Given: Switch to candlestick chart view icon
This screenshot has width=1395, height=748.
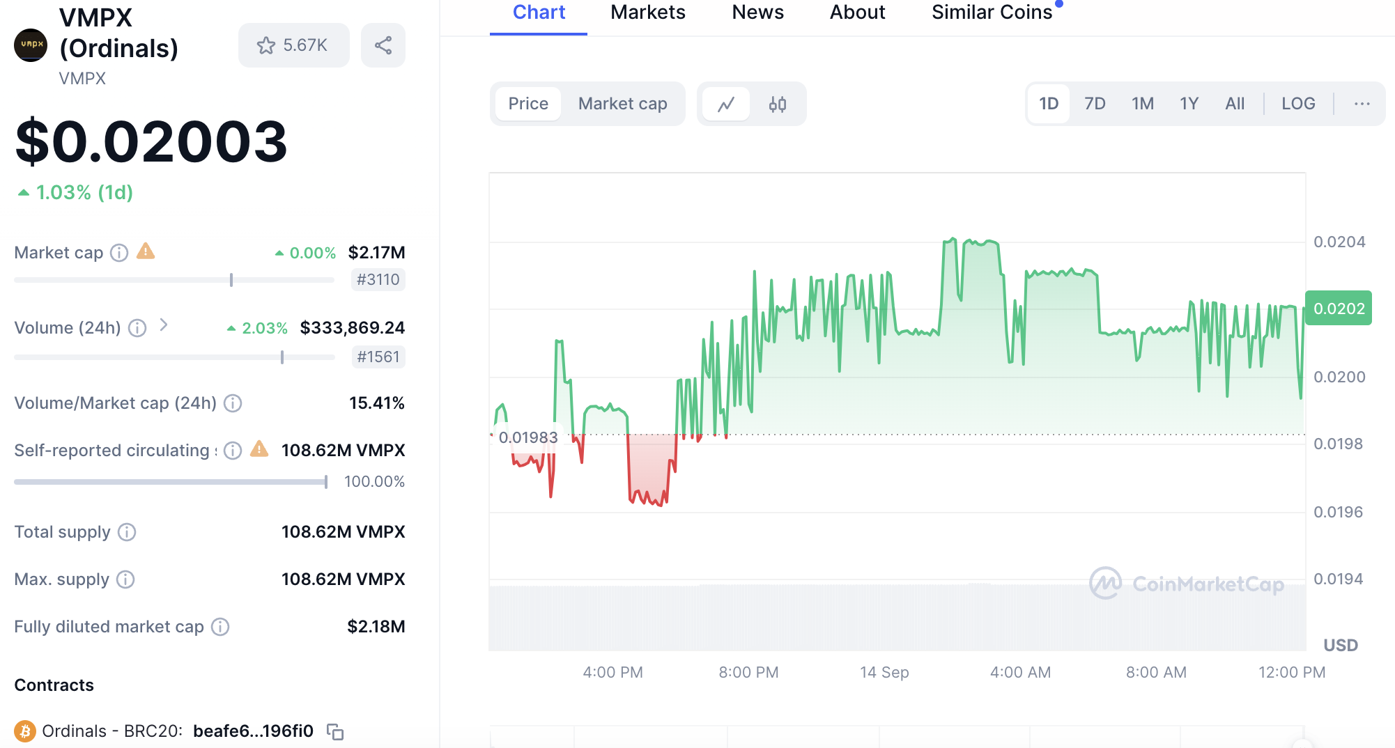Looking at the screenshot, I should pyautogui.click(x=778, y=104).
